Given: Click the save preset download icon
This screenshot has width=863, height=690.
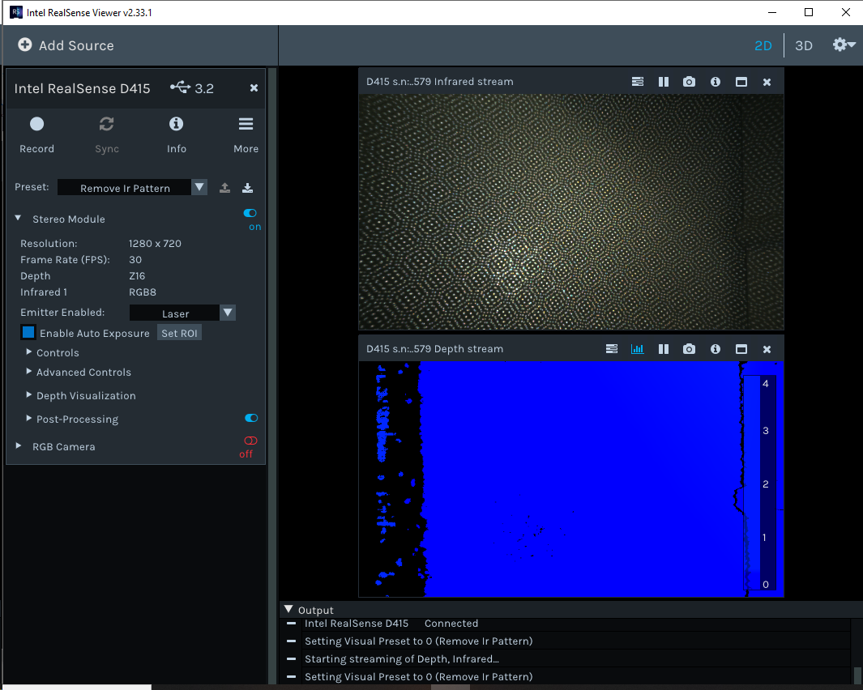Looking at the screenshot, I should (x=248, y=188).
